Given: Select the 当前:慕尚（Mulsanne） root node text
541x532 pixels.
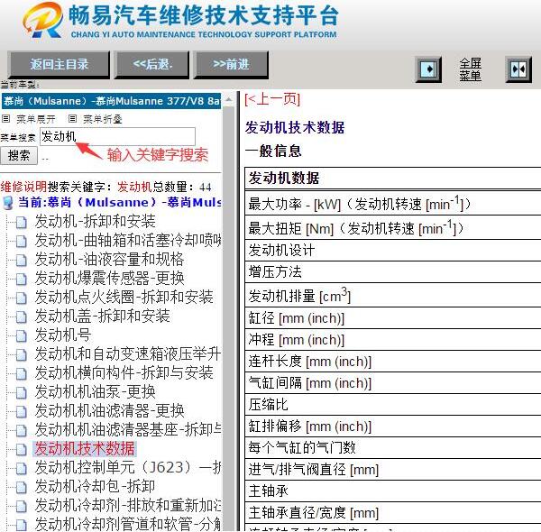Looking at the screenshot, I should 119,203.
